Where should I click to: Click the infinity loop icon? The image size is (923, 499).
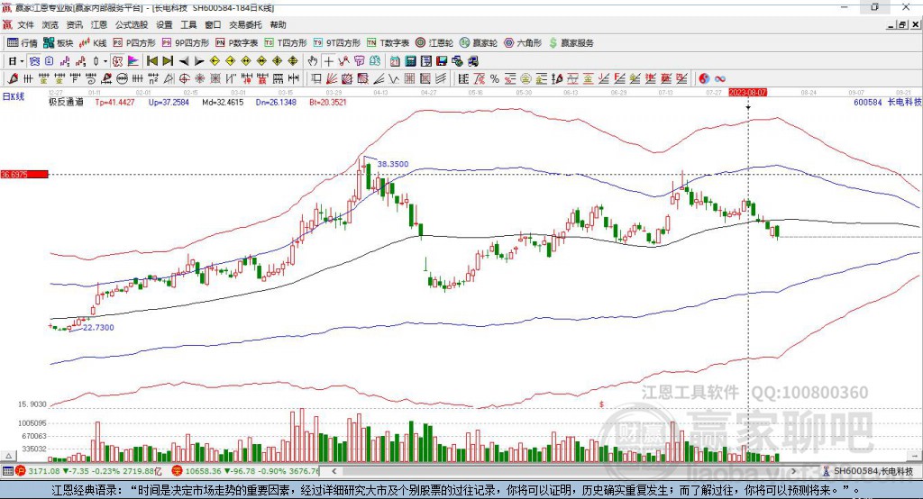point(719,78)
